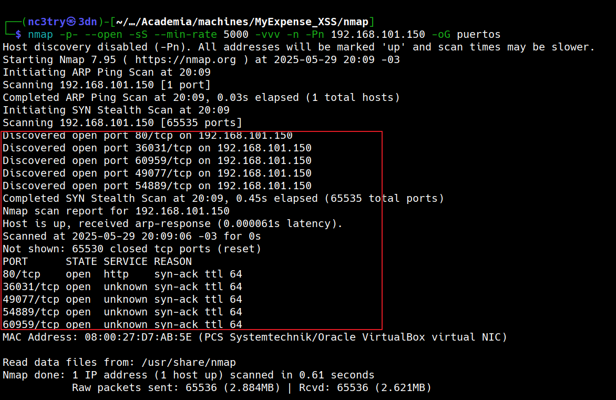Click 'Initiating SYN Stealth Scan at 20:09'
The width and height of the screenshot is (616, 400).
(116, 110)
